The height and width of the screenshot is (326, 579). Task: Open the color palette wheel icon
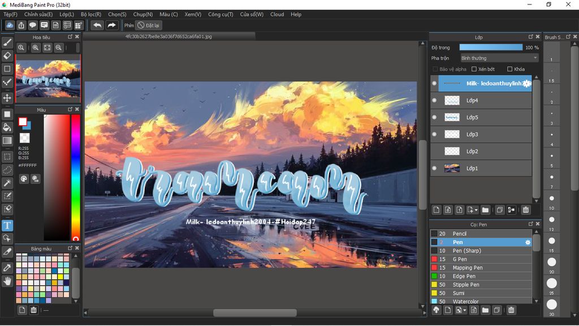click(x=24, y=179)
